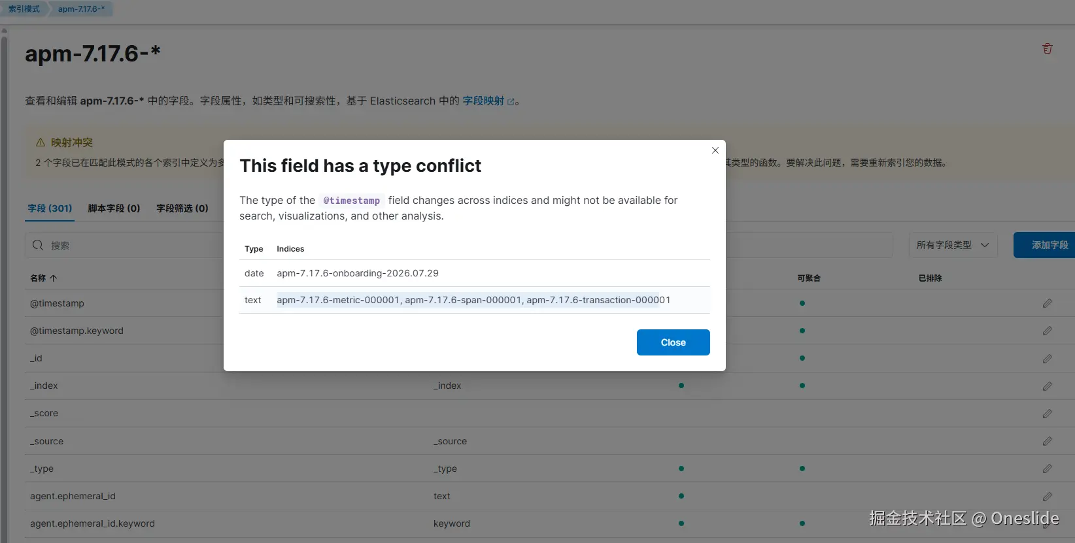Screen dimensions: 1075x543
Task: Edit the _index field pencil icon
Action: (1047, 386)
